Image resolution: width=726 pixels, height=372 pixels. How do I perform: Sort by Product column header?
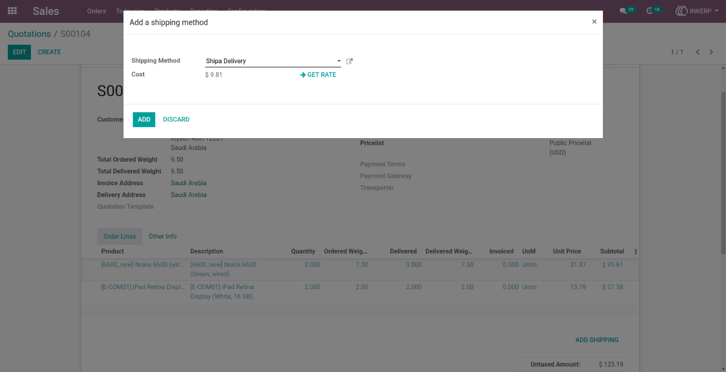[113, 251]
